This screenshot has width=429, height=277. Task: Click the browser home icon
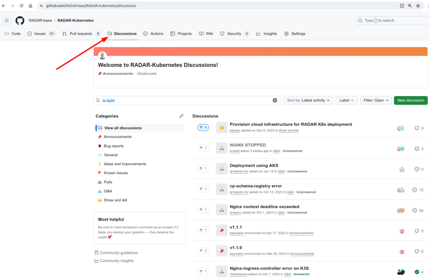tap(31, 6)
